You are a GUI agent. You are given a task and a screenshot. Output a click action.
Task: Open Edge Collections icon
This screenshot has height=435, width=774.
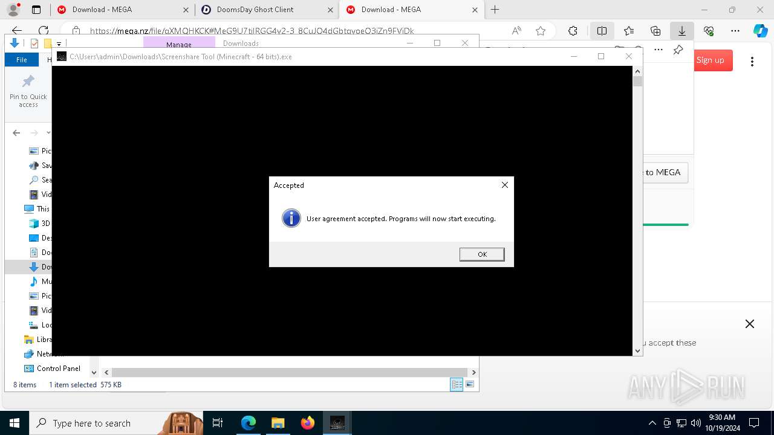[x=655, y=31]
